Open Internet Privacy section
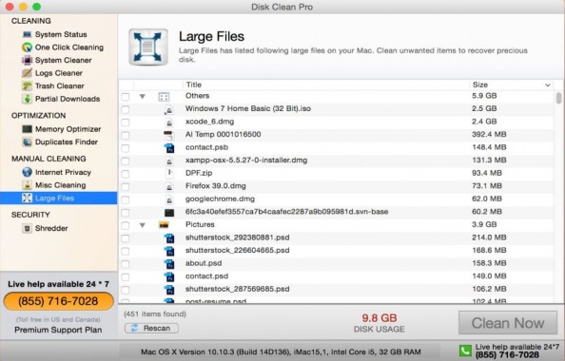565x361 pixels. pos(63,172)
